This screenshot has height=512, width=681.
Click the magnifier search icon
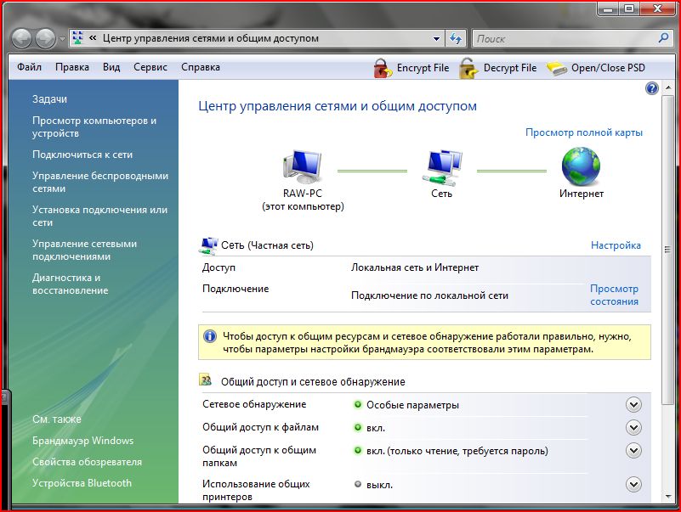663,38
